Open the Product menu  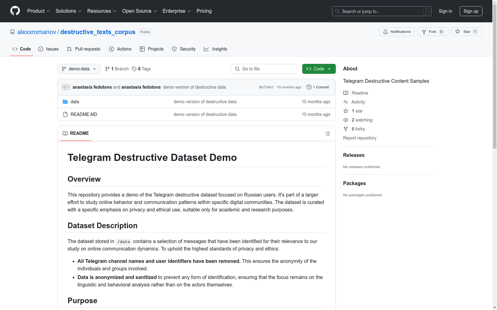(39, 11)
